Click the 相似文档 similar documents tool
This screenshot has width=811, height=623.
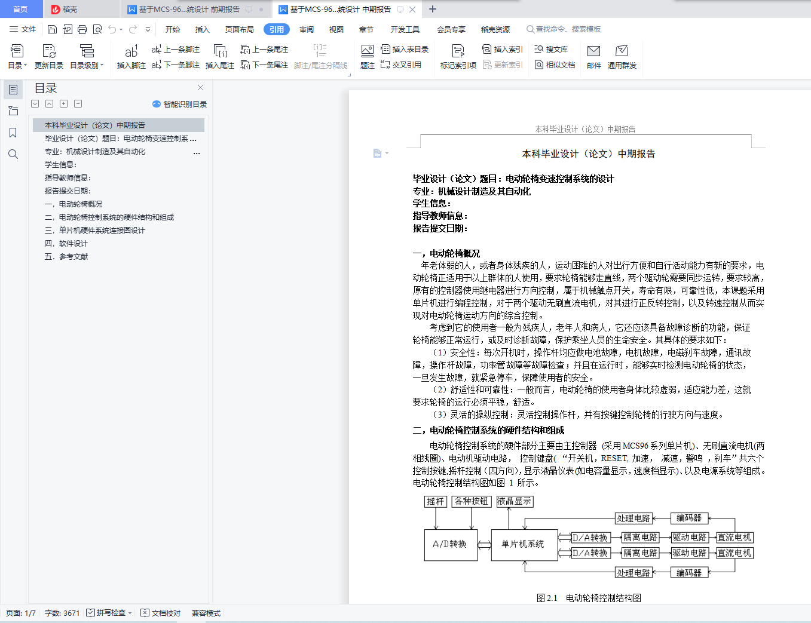(x=555, y=65)
